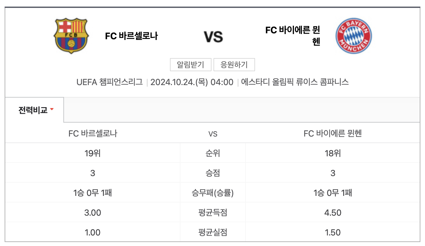Click the VS label between the teams
The width and height of the screenshot is (425, 246).
click(213, 37)
